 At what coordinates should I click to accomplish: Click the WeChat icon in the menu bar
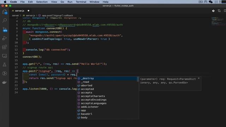pyautogui.click(x=210, y=2)
